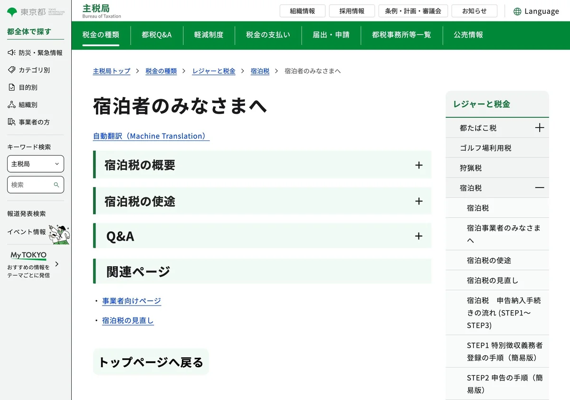Open 宿泊事業者のみなさまへ sidebar item
The image size is (570, 400).
(x=497, y=234)
